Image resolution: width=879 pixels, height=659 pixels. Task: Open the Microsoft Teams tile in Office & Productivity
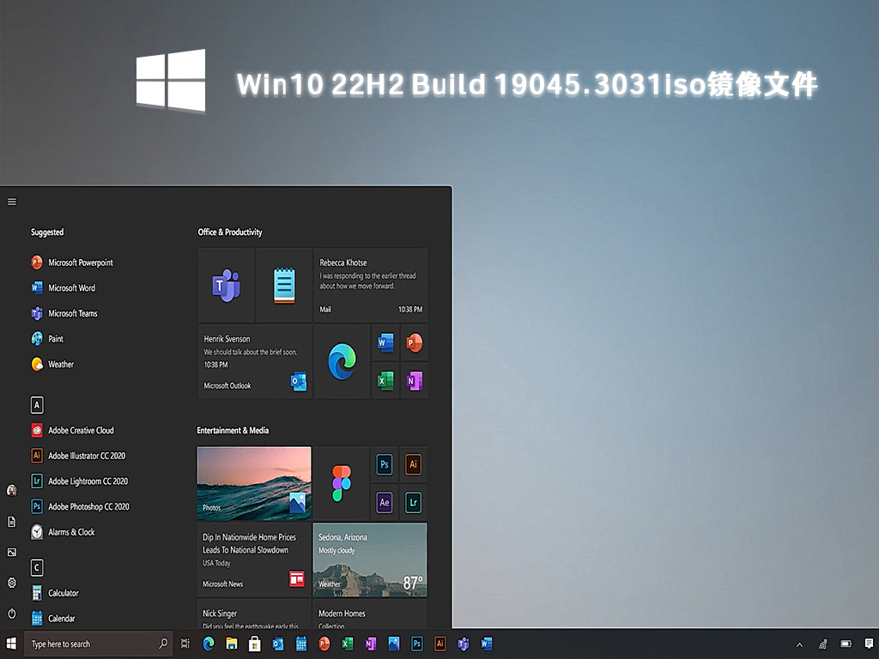pos(226,284)
